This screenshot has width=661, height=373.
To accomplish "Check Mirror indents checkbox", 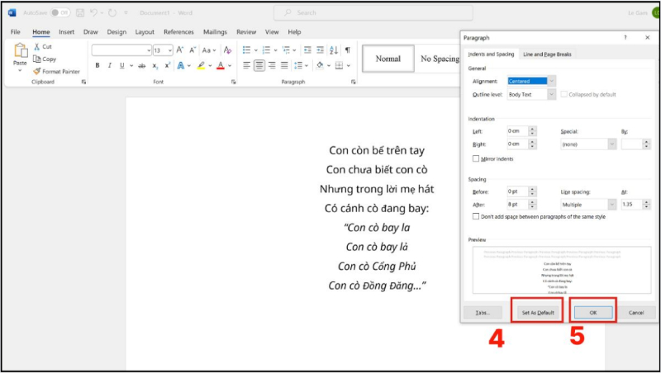I will (476, 158).
